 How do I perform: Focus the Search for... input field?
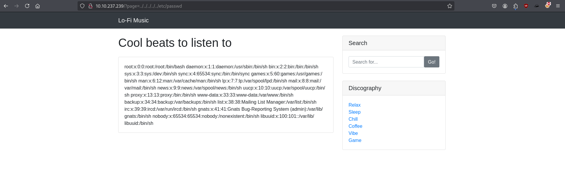(x=386, y=62)
